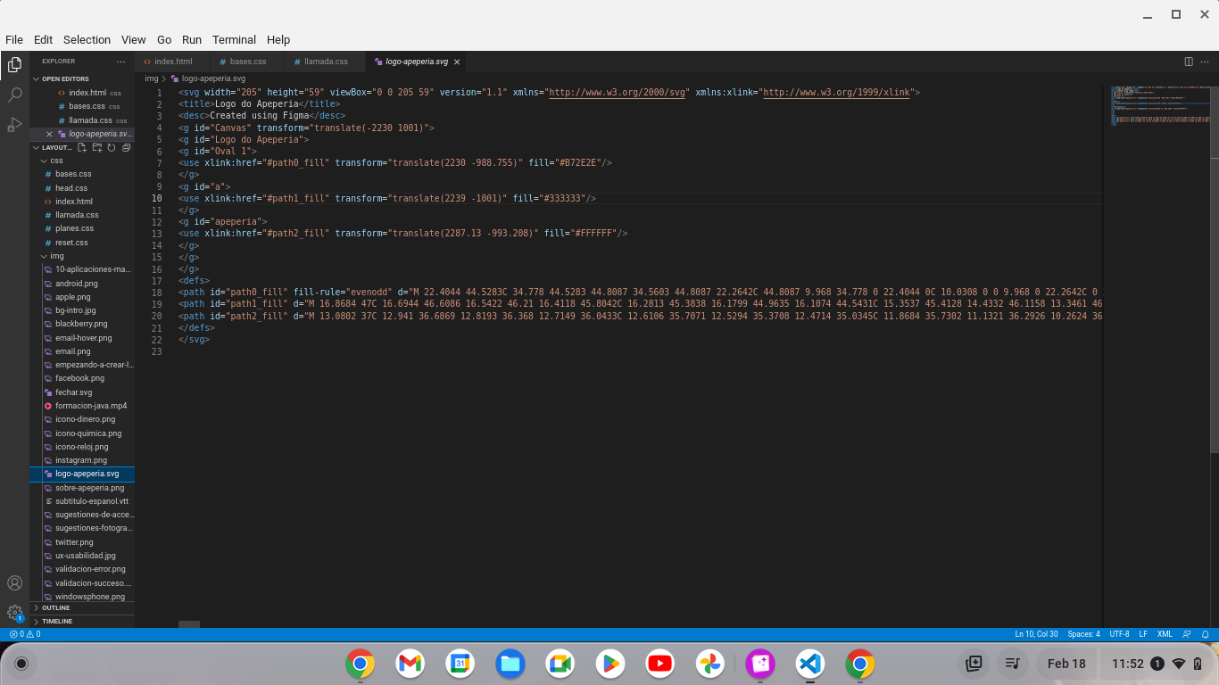Collapse all folders in Explorer
The width and height of the screenshot is (1219, 685).
pyautogui.click(x=126, y=147)
